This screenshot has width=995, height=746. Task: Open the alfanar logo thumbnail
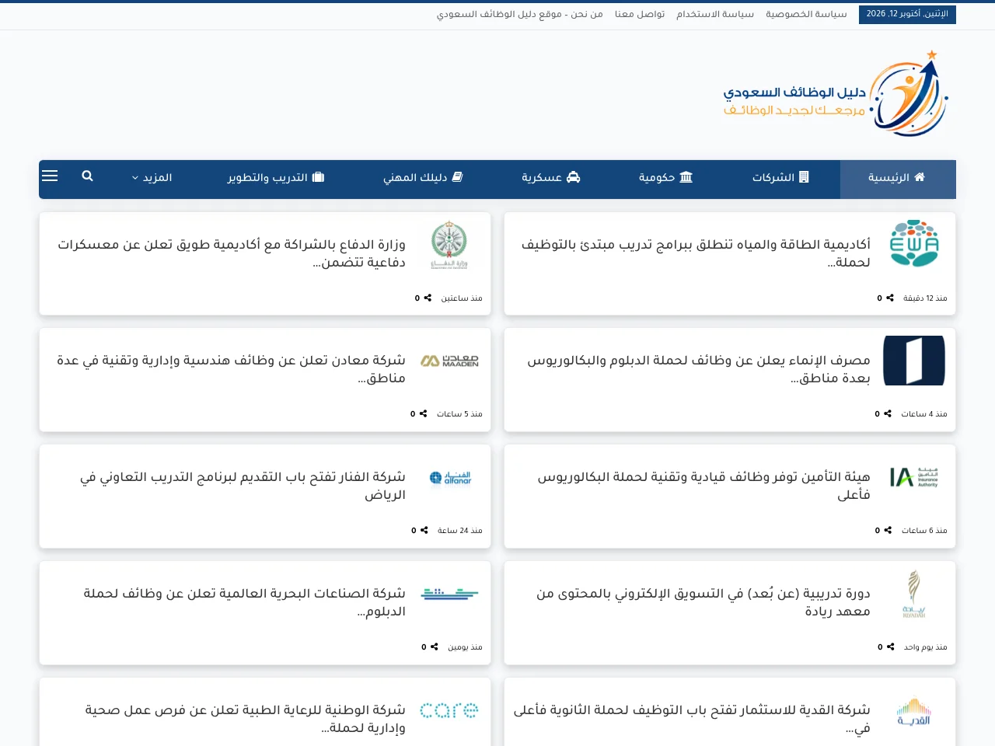[449, 477]
